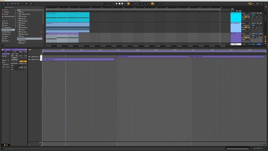Viewport: 268px width, 151px height.
Task: Toggle third purple track's solo button
Action: tap(258, 34)
